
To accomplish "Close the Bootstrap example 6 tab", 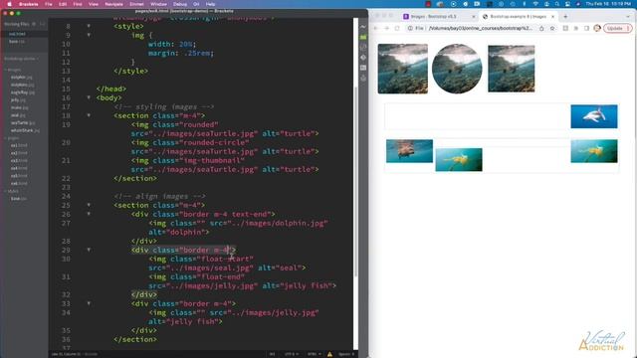I will point(553,17).
